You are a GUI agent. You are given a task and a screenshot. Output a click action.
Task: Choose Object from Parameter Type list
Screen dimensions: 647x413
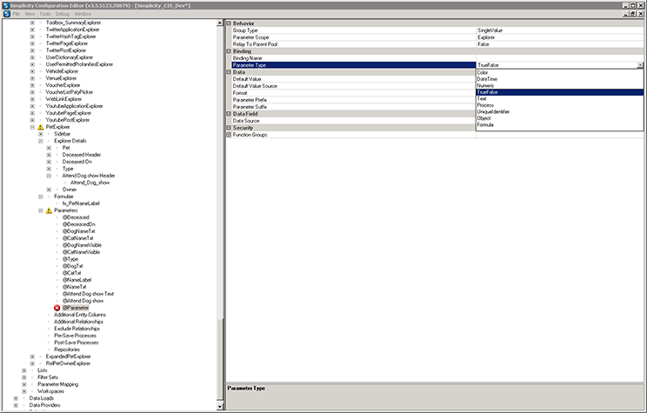pyautogui.click(x=559, y=118)
